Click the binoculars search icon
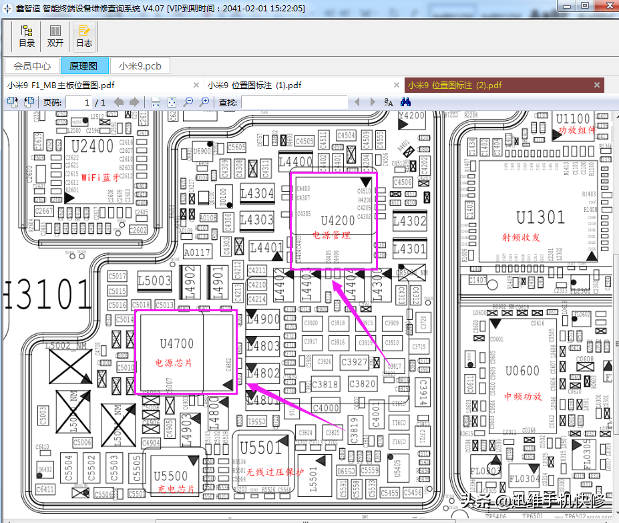619x523 pixels. pos(405,102)
